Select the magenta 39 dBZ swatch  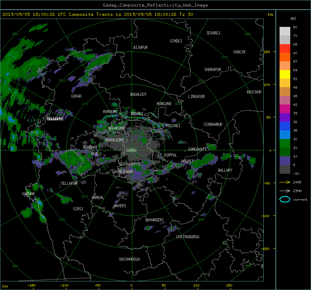[x=285, y=109]
